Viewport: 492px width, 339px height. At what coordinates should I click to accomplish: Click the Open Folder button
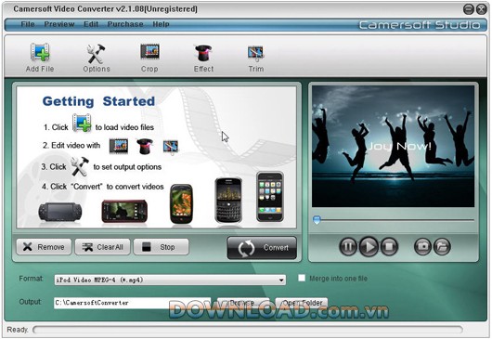tap(302, 303)
